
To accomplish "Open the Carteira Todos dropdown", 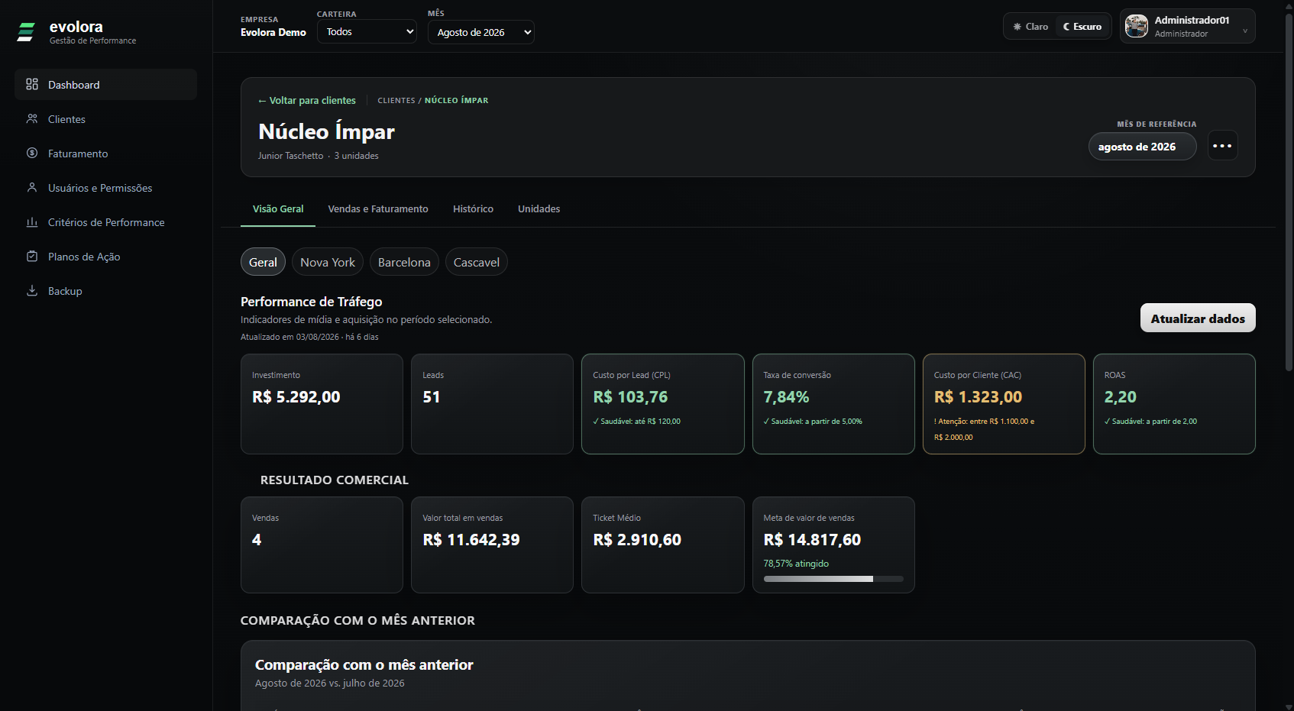I will pyautogui.click(x=367, y=31).
